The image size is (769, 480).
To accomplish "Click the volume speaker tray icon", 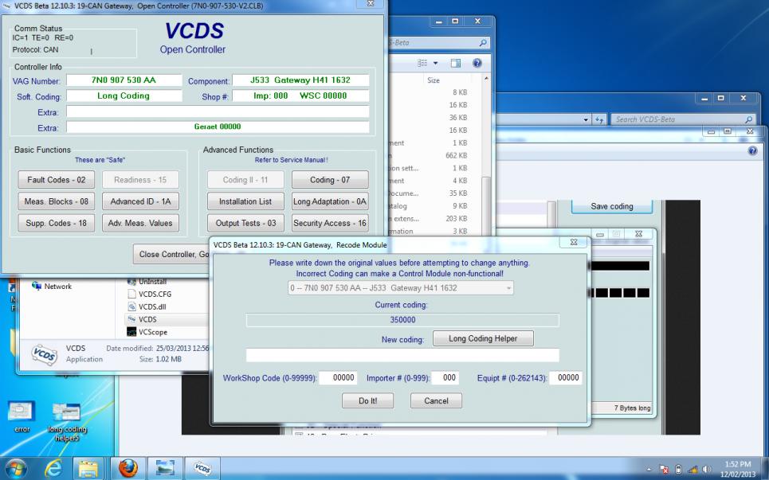I will (706, 469).
